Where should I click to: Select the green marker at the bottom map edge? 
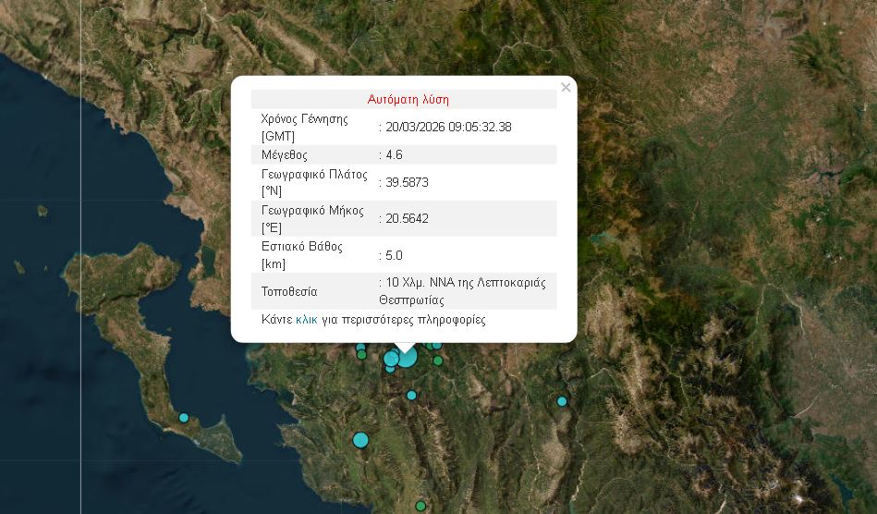click(420, 506)
